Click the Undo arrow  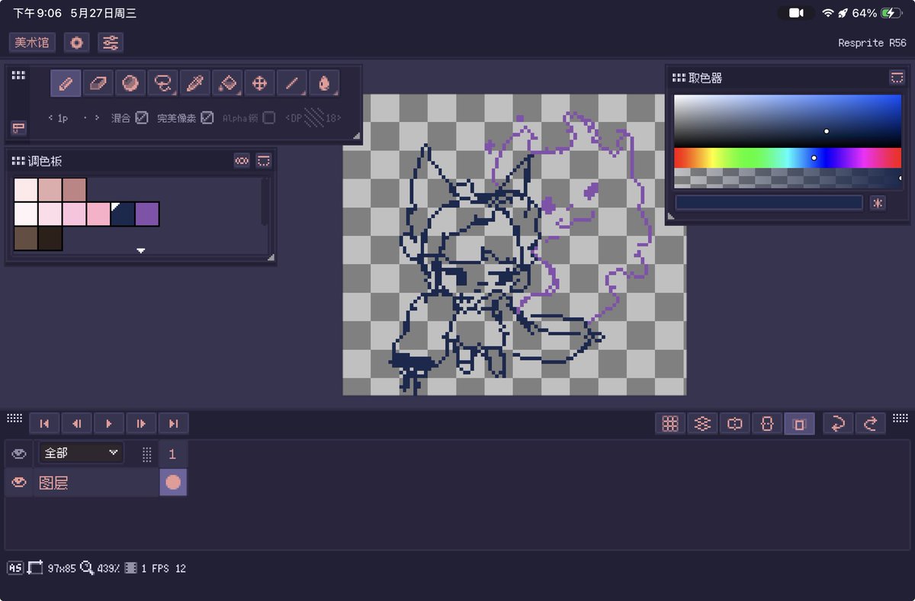point(838,424)
